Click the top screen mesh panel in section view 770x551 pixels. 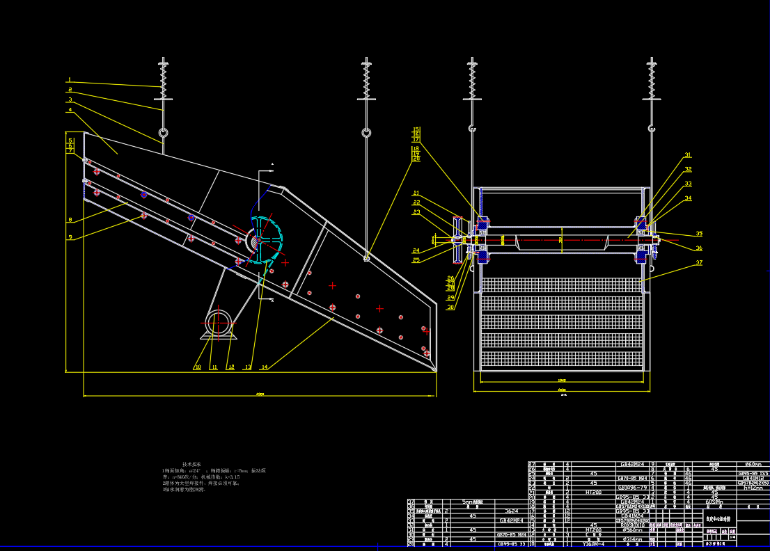[x=561, y=285]
